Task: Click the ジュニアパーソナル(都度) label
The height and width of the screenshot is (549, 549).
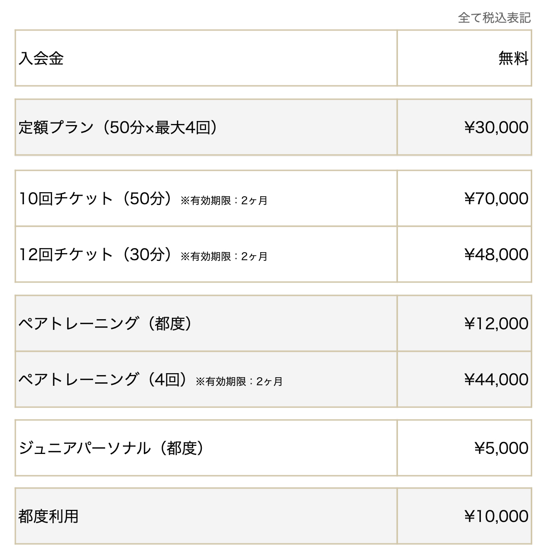Action: (111, 448)
